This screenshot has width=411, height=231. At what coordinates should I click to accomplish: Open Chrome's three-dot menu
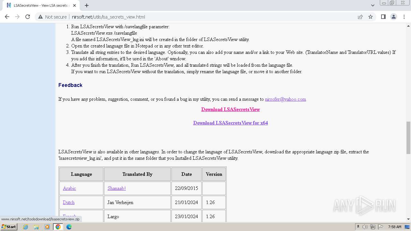[x=404, y=17]
